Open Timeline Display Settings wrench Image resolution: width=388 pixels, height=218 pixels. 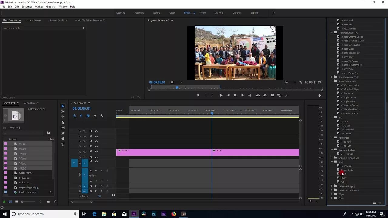102,116
